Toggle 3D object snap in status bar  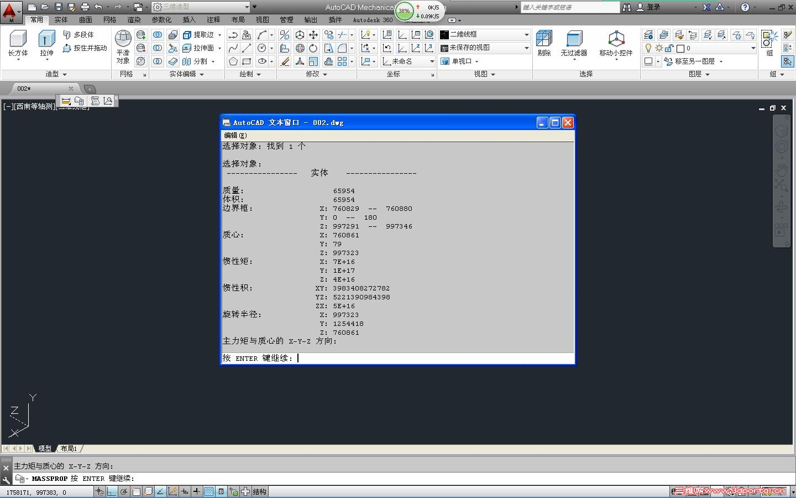[148, 491]
